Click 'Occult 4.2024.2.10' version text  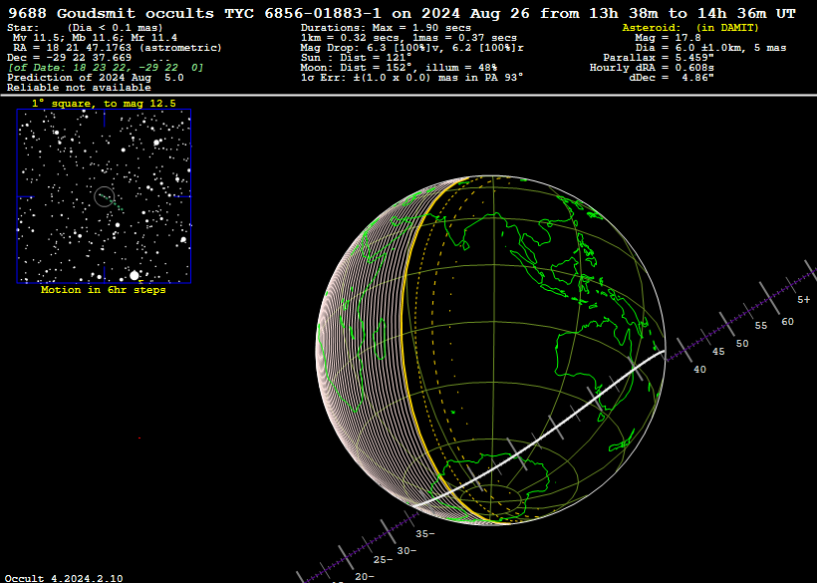click(x=64, y=578)
